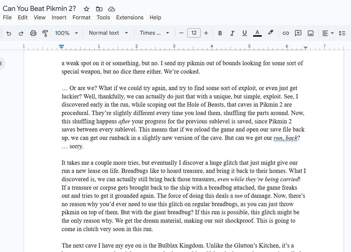
Task: Decrease font size with minus button
Action: coord(181,33)
